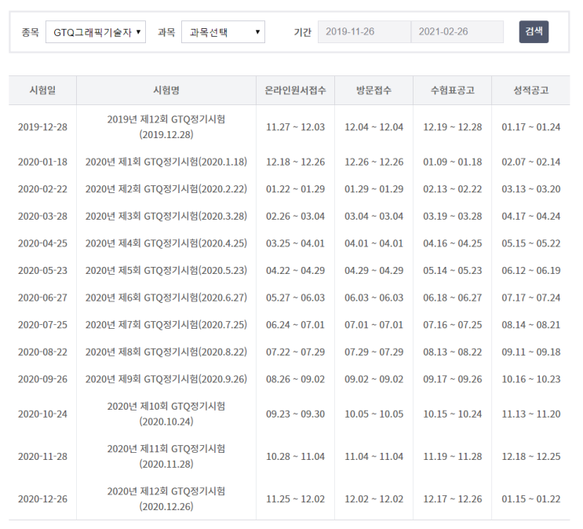Image resolution: width=583 pixels, height=529 pixels.
Task: Select 2020년 제10회 GTQ정기시험 exam name
Action: tap(166, 414)
